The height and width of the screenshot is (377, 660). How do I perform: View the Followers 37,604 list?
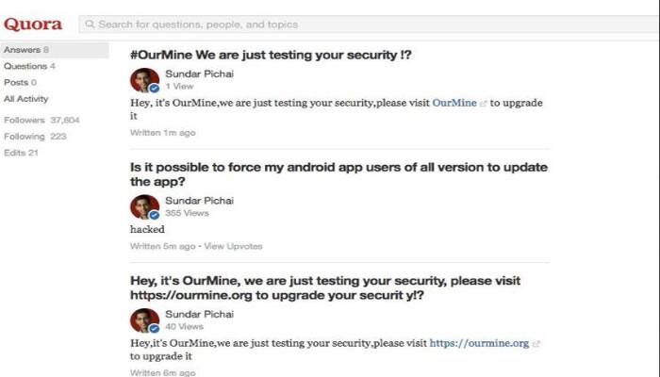(41, 120)
